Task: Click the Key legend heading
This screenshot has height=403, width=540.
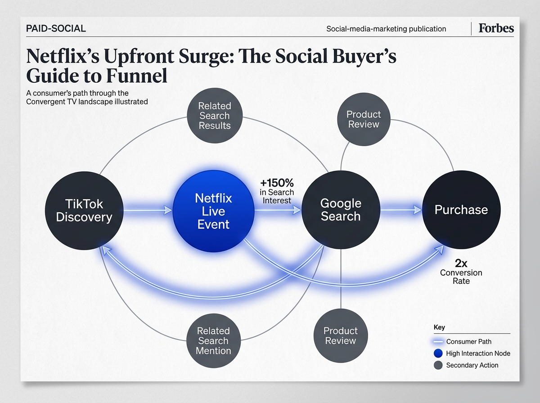Action: click(x=439, y=327)
